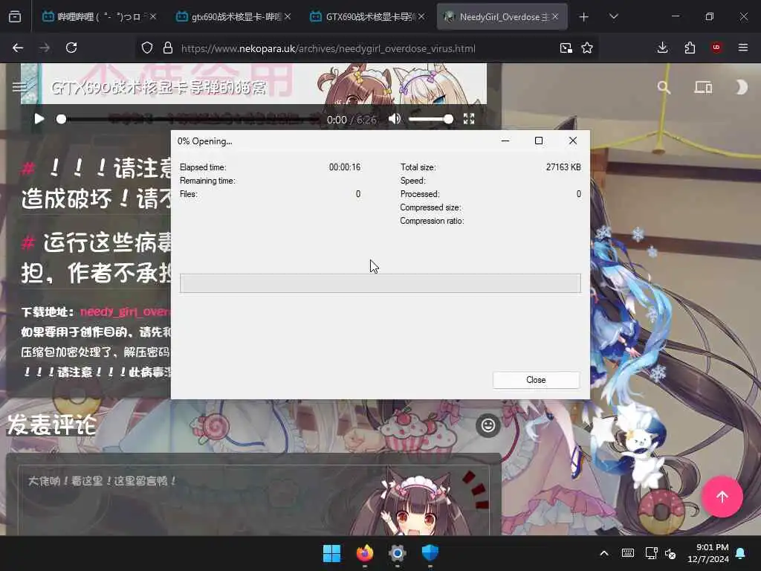Click the 发表评论 heading

pyautogui.click(x=51, y=425)
